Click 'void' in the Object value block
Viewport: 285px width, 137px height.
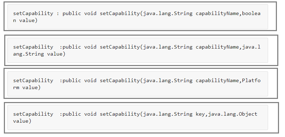(90, 114)
